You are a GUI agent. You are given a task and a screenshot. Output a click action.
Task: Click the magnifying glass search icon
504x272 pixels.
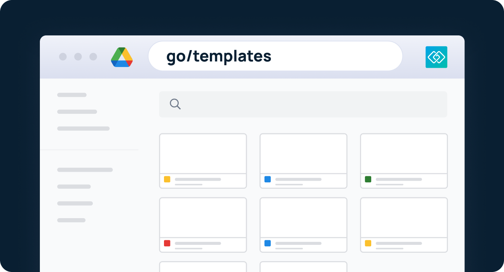pos(175,104)
